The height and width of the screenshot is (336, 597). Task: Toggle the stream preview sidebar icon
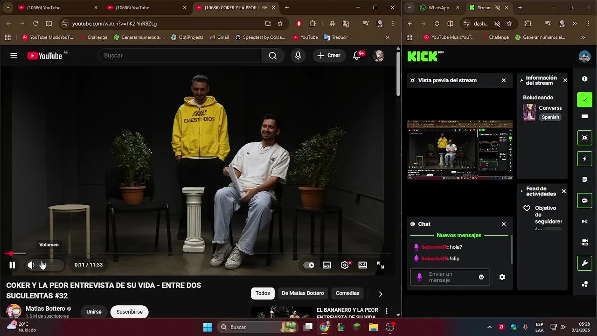tap(585, 138)
